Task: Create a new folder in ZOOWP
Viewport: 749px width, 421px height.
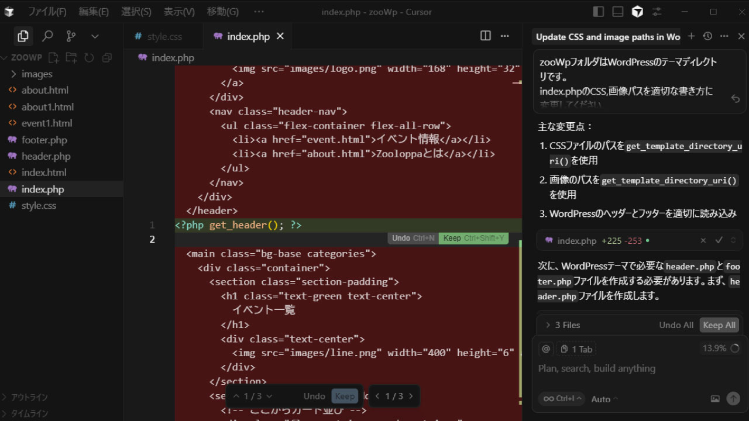Action: [71, 57]
